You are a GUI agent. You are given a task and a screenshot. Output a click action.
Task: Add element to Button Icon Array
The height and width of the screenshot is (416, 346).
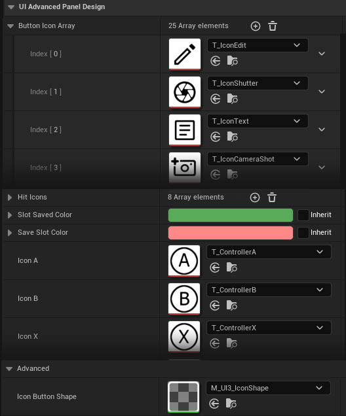pos(256,26)
